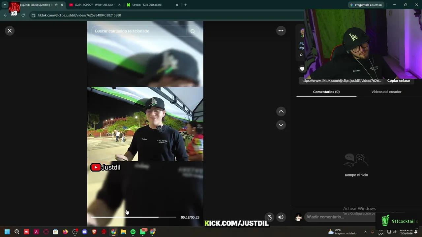Open the clock showing 7/08/2026

coord(406,232)
